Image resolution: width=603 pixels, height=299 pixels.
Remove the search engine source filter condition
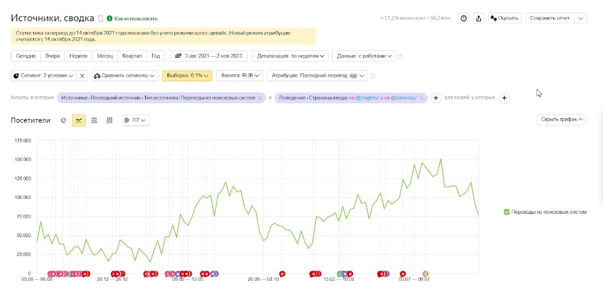(260, 98)
